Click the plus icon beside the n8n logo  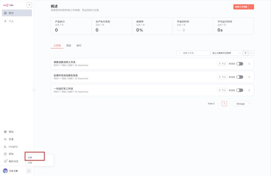(x=29, y=5)
